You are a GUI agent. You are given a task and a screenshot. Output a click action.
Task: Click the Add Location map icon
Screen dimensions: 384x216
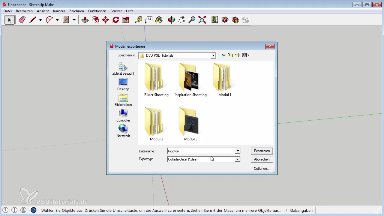point(215,20)
